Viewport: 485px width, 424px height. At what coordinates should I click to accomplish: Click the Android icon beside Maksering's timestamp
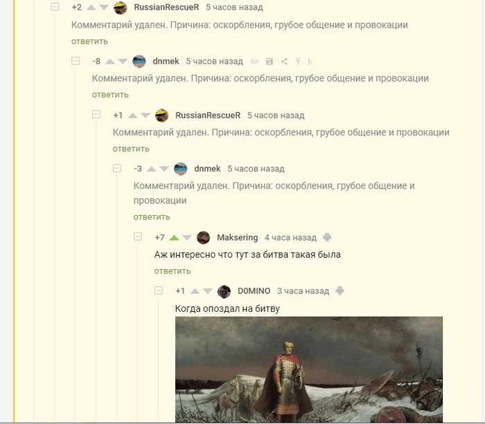click(327, 237)
